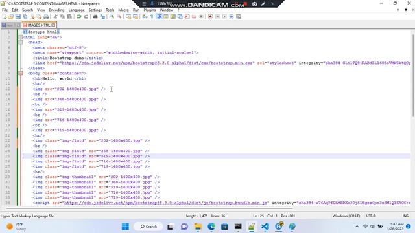Click the Save Recorded Macro icon
Screen dimensions: 415x233
[239, 17]
